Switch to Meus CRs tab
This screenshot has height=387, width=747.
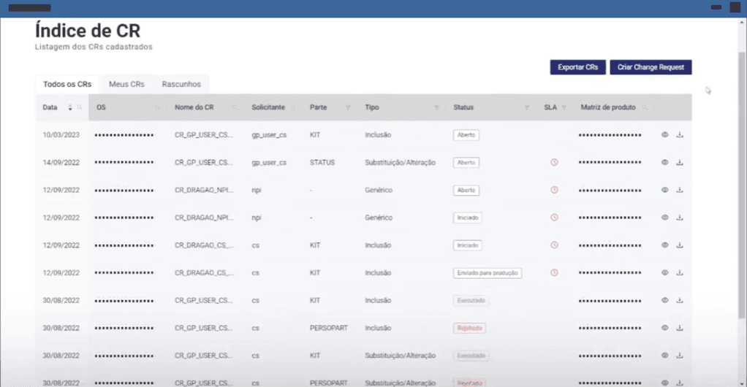(126, 84)
